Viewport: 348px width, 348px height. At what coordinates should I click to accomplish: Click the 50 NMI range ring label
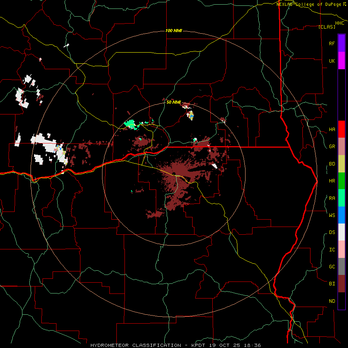[x=174, y=102]
